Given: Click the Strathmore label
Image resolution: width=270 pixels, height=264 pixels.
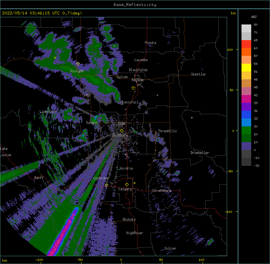Looking at the screenshot, I should pyautogui.click(x=162, y=191).
